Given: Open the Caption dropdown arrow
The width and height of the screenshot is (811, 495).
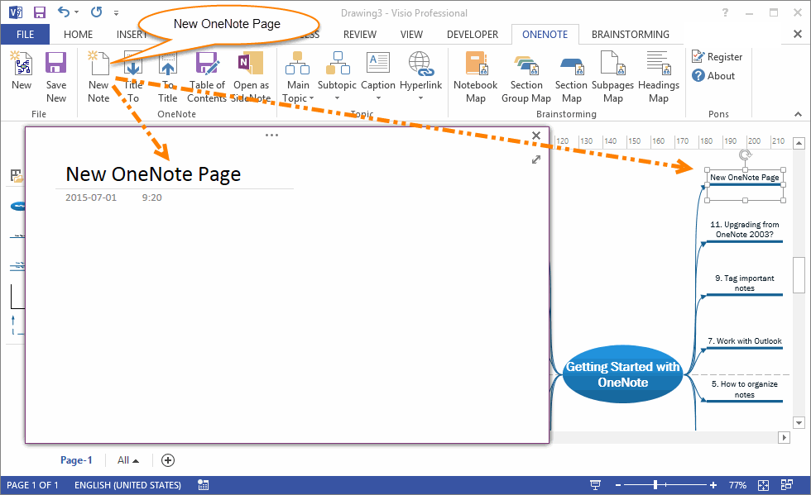Looking at the screenshot, I should pos(378,98).
